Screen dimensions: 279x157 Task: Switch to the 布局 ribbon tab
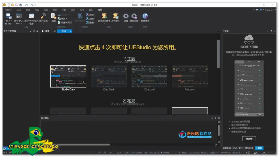(x=82, y=10)
